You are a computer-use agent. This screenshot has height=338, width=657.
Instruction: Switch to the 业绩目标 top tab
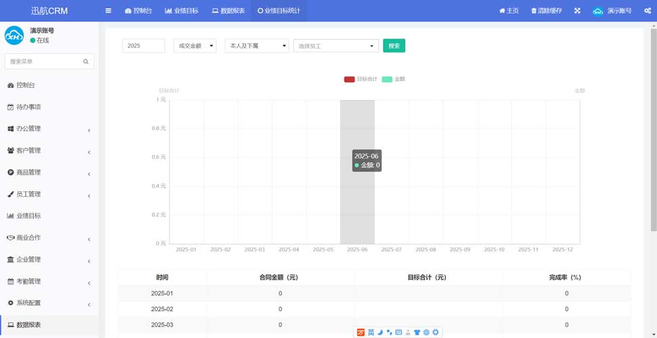click(181, 11)
